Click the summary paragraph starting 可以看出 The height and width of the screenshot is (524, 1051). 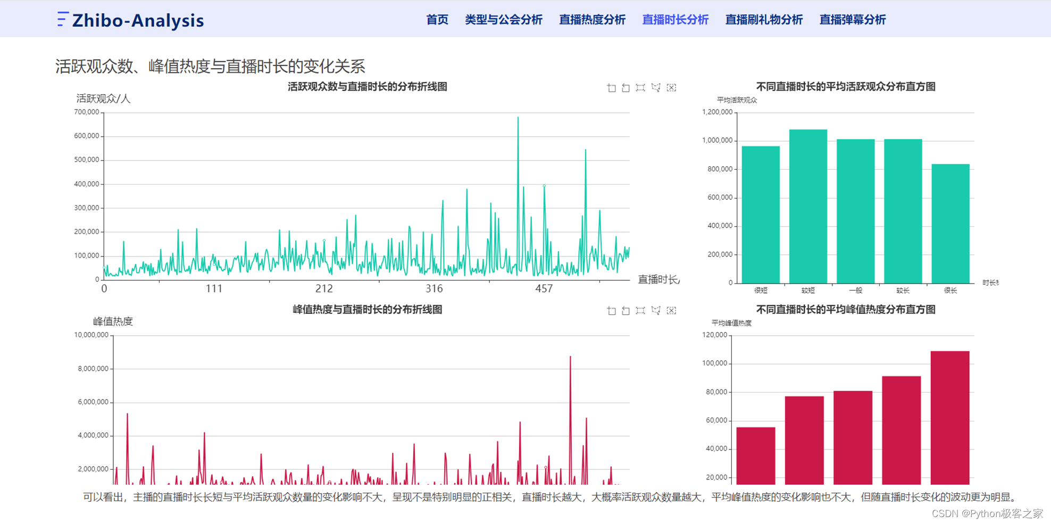click(551, 497)
